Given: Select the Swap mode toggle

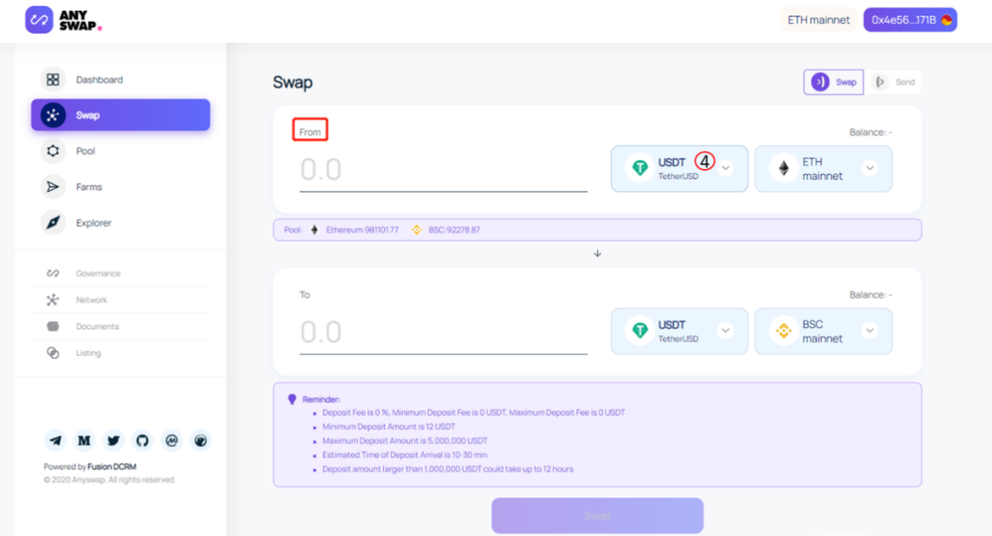Looking at the screenshot, I should [834, 82].
